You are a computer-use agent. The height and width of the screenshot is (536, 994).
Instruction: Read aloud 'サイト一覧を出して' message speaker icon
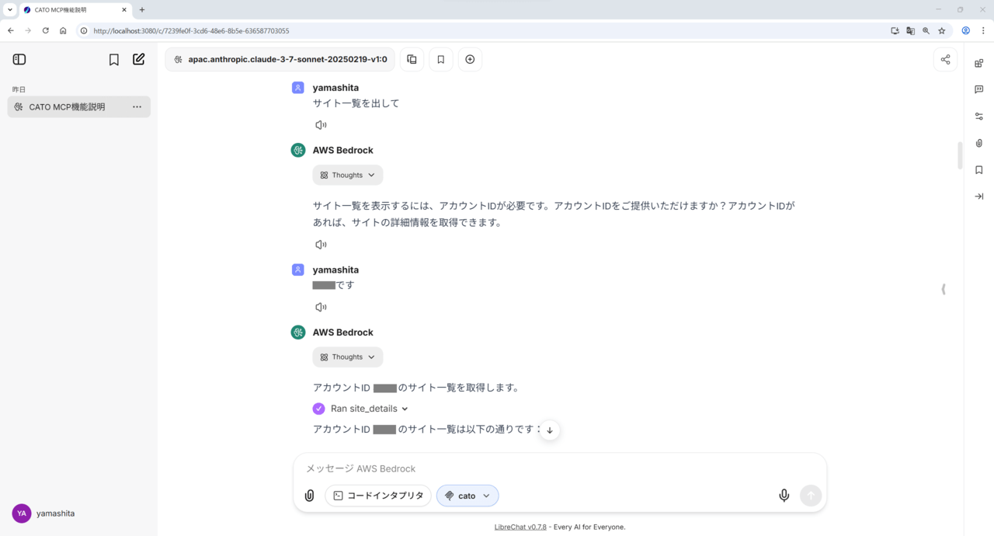[x=321, y=125]
